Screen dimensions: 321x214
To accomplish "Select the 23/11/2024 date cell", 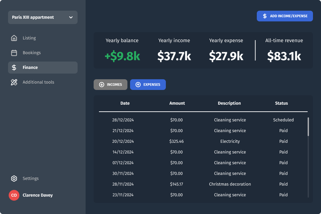I will pos(123,195).
